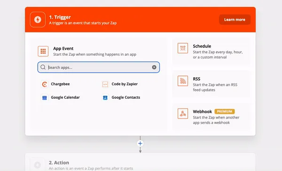Expand the 2. Action step
The width and height of the screenshot is (282, 171).
[x=140, y=162]
